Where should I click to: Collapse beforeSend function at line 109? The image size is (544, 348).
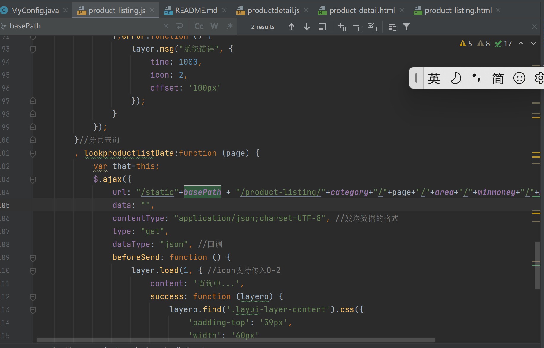coord(33,258)
